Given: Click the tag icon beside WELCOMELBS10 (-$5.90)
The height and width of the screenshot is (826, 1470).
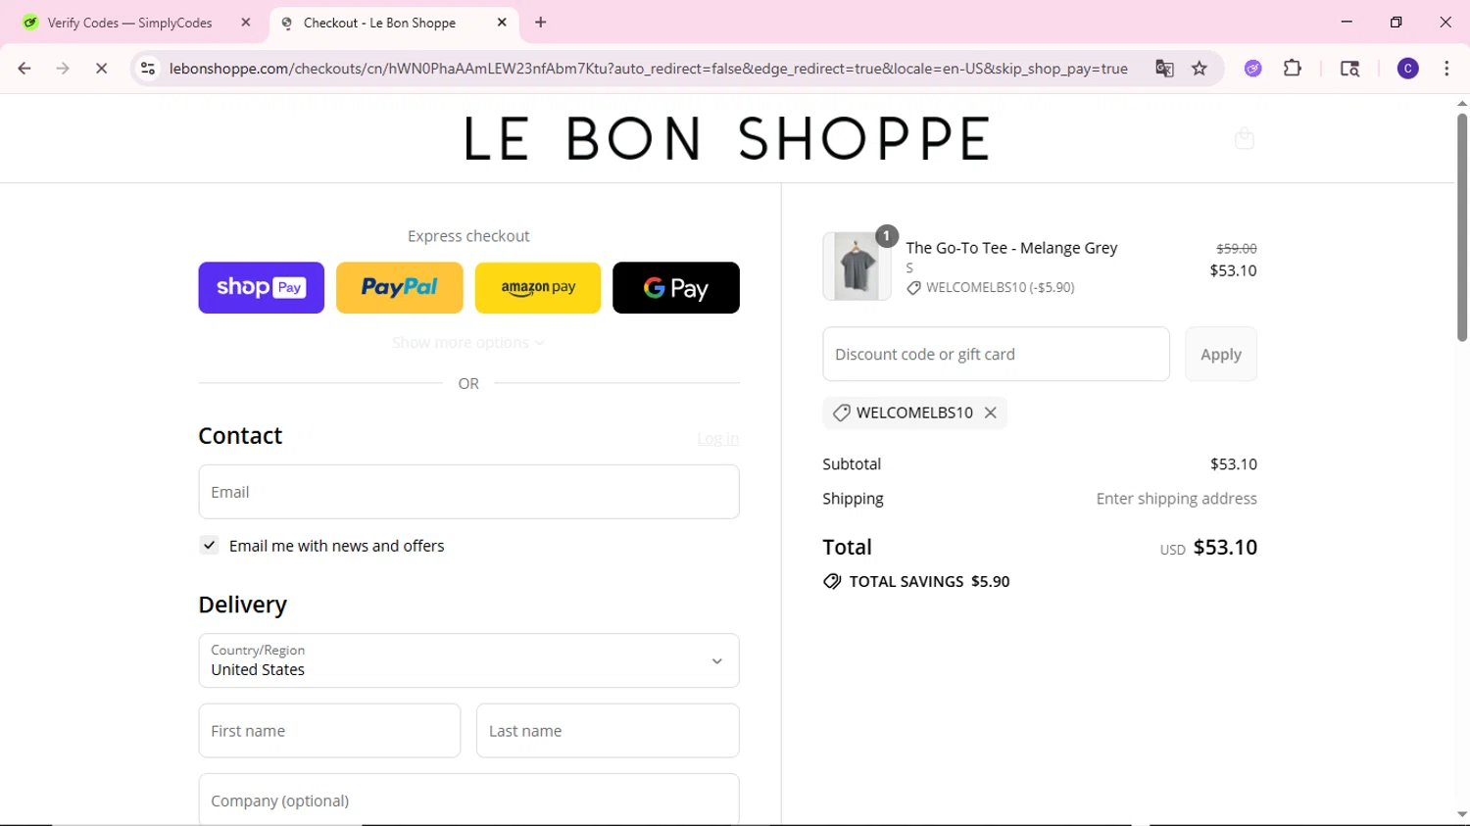Looking at the screenshot, I should point(913,288).
